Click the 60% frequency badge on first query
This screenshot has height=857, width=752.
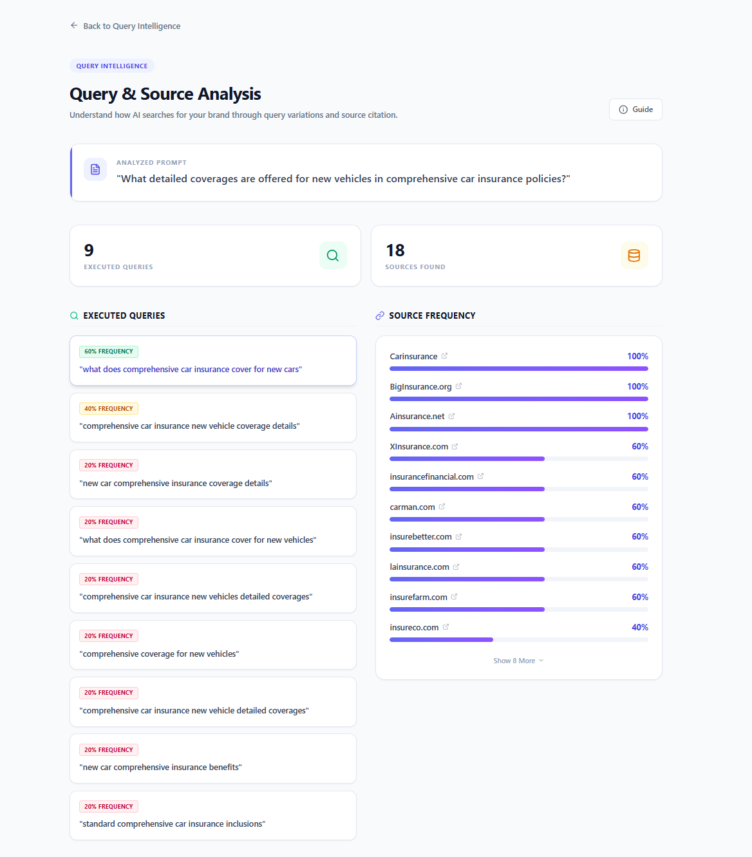pos(108,351)
